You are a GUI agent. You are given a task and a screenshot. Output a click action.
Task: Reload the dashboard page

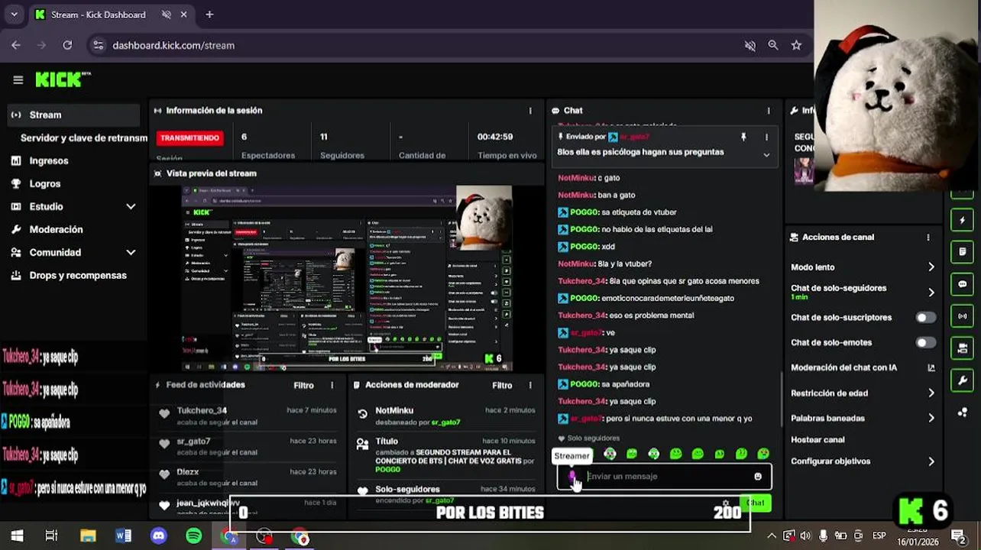[x=67, y=45]
